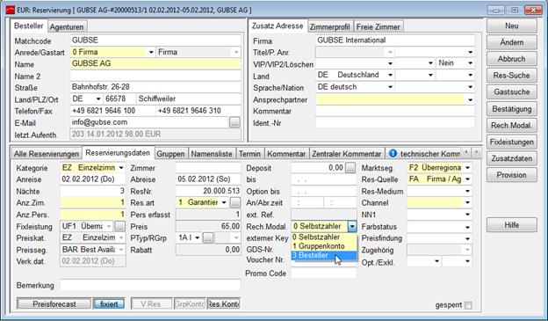Click the Anz.Zim. field

pyautogui.click(x=92, y=202)
